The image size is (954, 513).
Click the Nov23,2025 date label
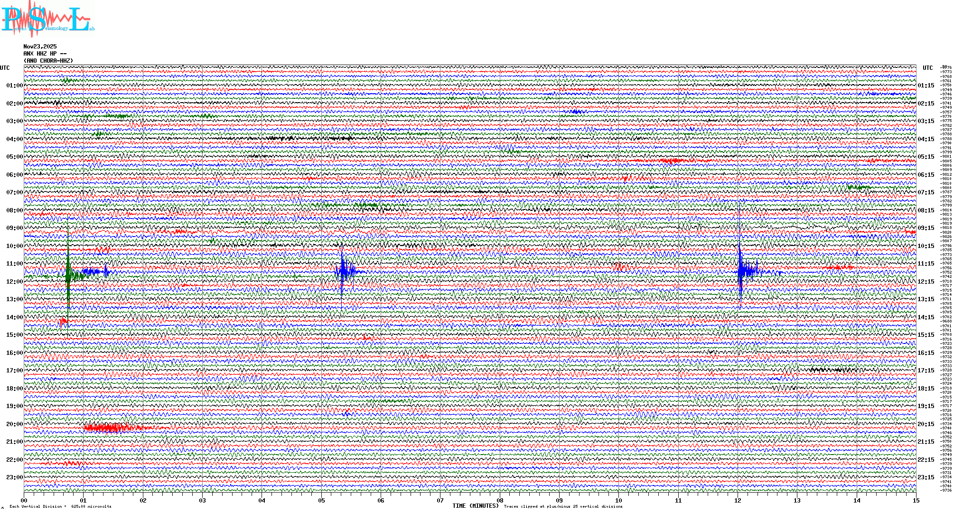click(x=40, y=47)
